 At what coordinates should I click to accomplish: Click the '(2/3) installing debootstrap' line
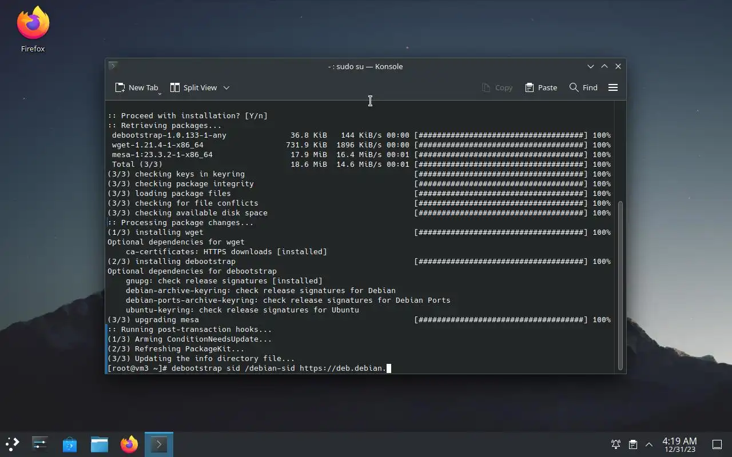coord(359,262)
